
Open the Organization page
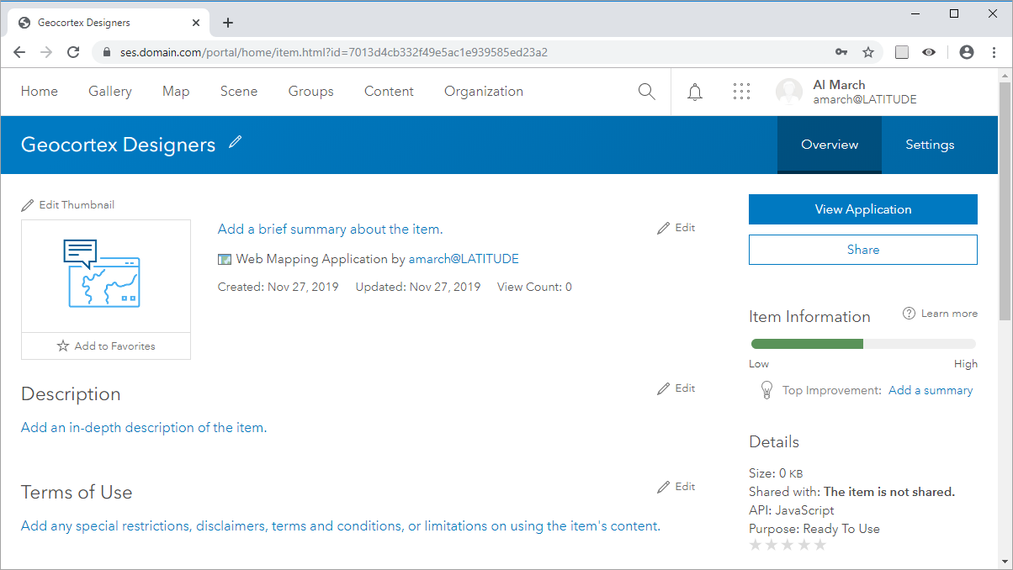484,92
